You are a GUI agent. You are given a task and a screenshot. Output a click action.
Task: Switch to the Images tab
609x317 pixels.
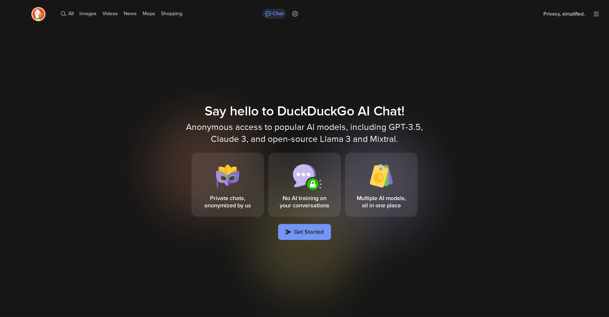(x=88, y=13)
